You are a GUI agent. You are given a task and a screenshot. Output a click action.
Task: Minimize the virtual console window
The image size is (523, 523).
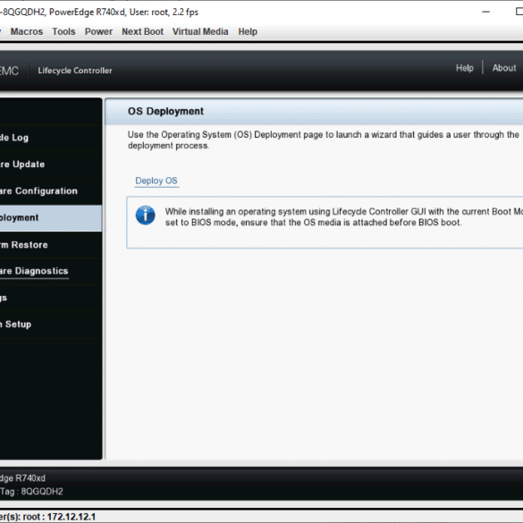486,12
